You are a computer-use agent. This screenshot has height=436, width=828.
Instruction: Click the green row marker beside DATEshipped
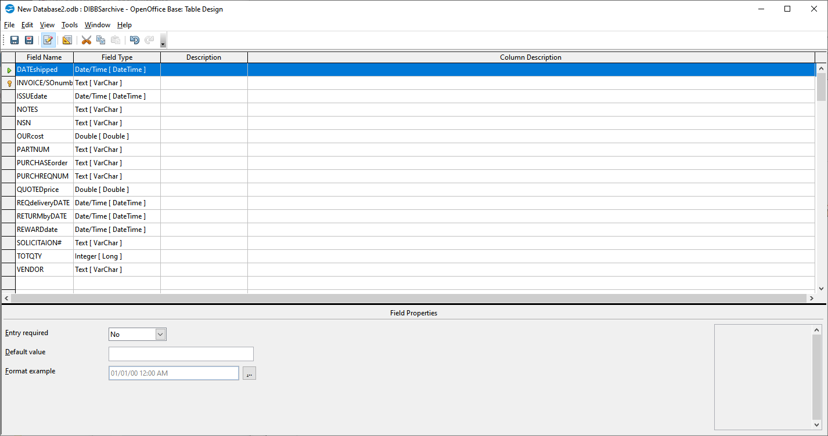point(9,70)
